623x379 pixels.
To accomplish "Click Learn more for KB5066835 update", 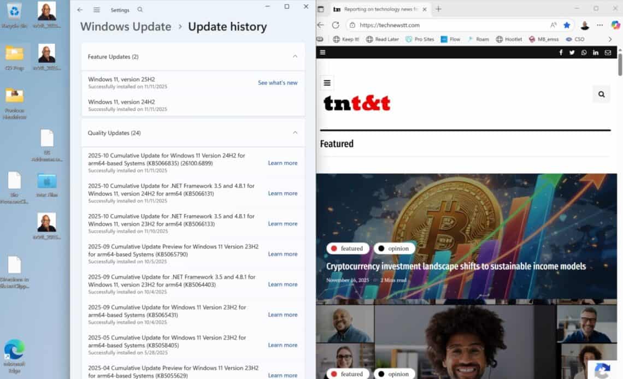I will tap(283, 163).
